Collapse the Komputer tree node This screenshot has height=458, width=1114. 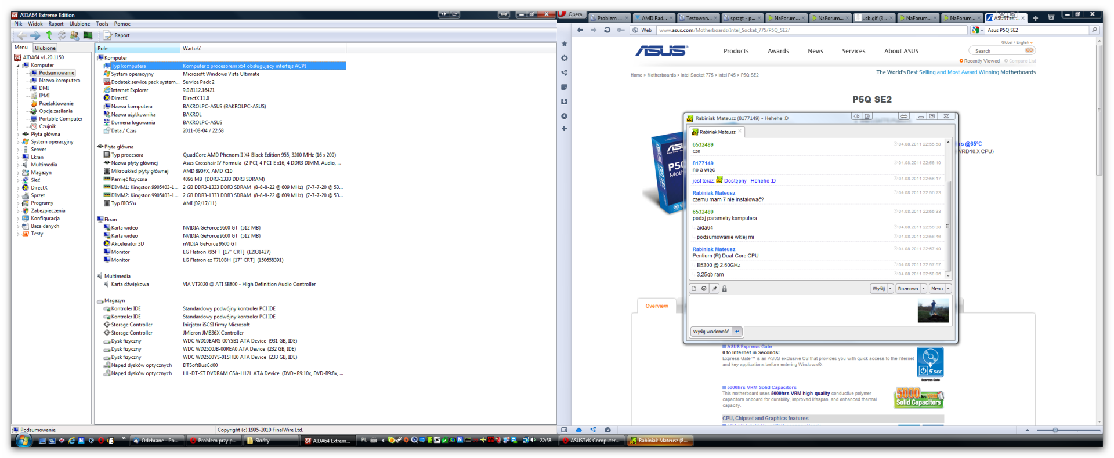[18, 66]
